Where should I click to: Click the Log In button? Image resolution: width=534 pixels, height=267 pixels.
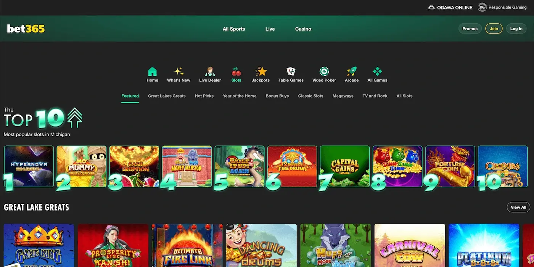click(516, 29)
